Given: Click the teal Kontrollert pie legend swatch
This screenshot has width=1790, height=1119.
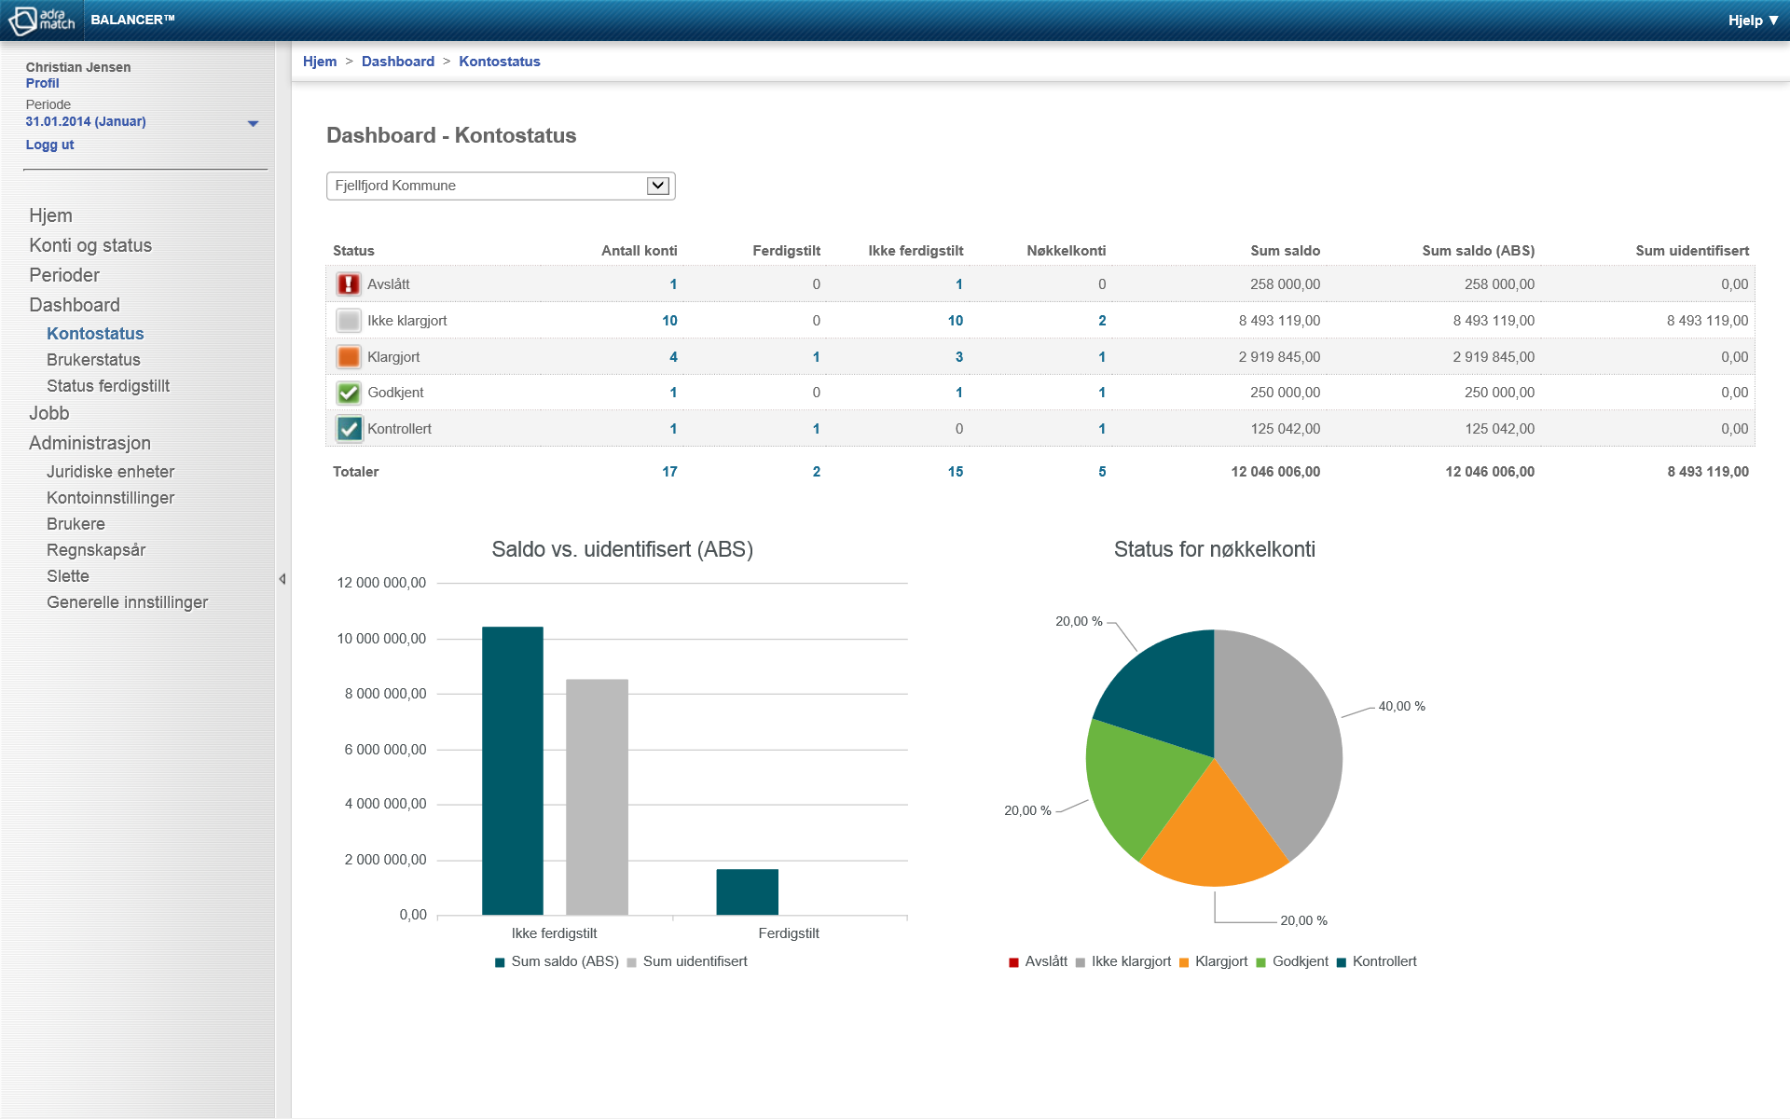Looking at the screenshot, I should [1342, 962].
